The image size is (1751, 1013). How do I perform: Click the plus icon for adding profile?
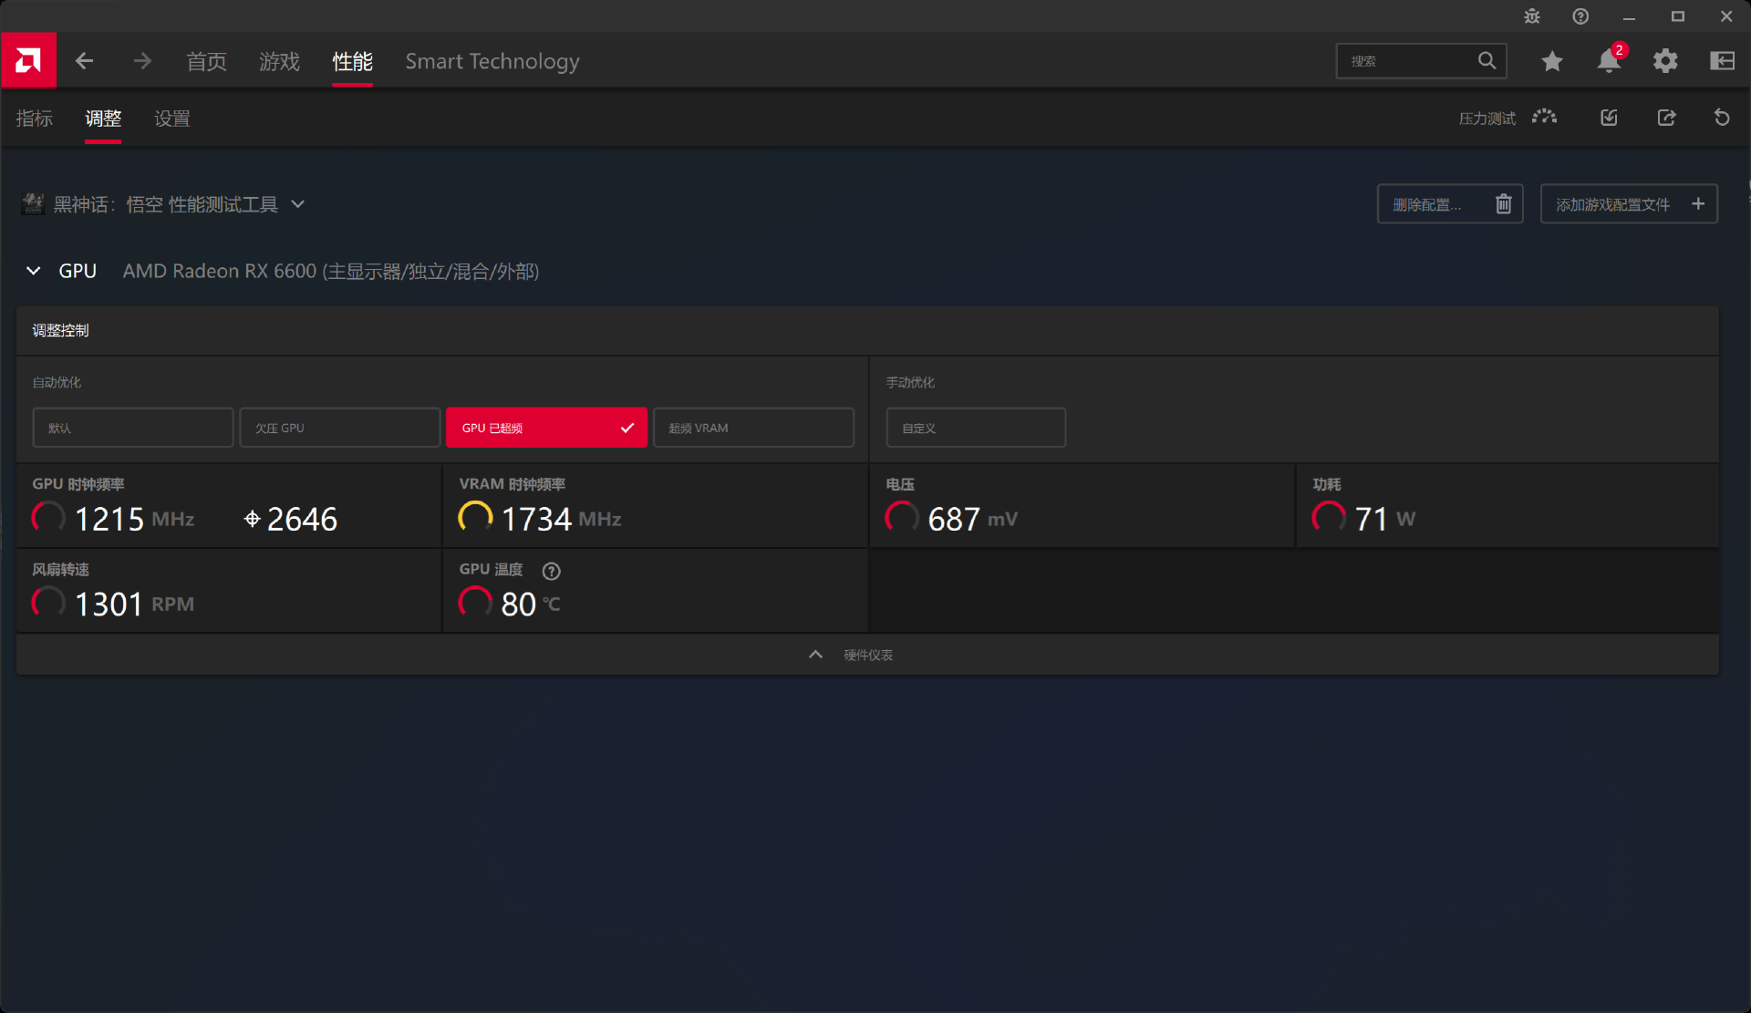1698,204
